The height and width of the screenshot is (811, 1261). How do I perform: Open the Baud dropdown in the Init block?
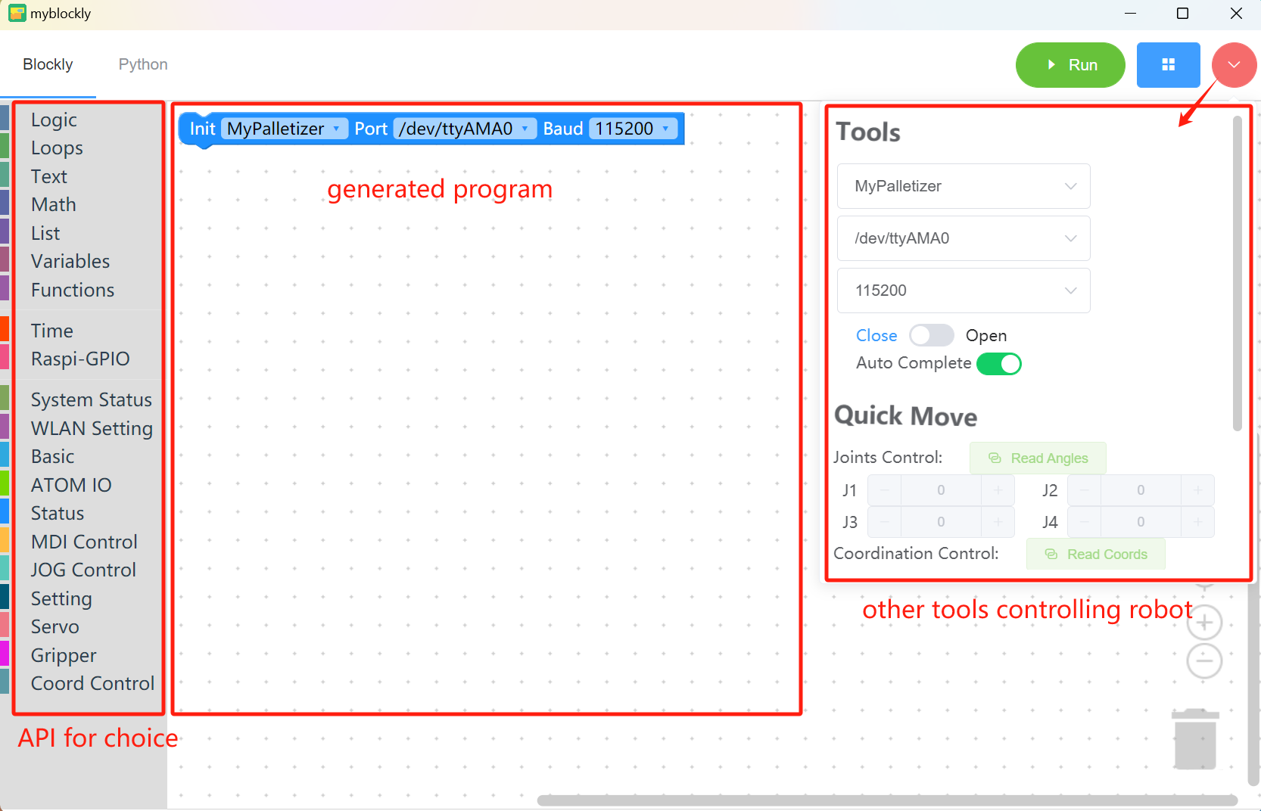[x=633, y=129]
